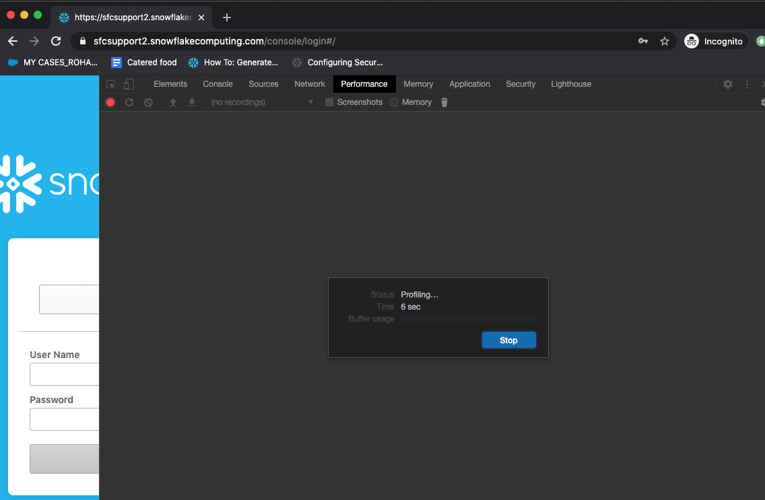The width and height of the screenshot is (765, 500).
Task: Open the customize DevTools three-dot menu
Action: click(x=746, y=83)
